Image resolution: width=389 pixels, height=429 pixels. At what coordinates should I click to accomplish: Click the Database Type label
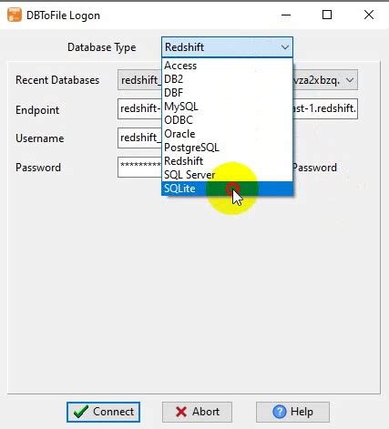pos(102,47)
